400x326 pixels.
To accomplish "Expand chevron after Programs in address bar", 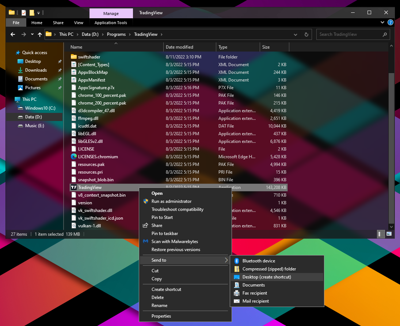I will click(x=130, y=34).
